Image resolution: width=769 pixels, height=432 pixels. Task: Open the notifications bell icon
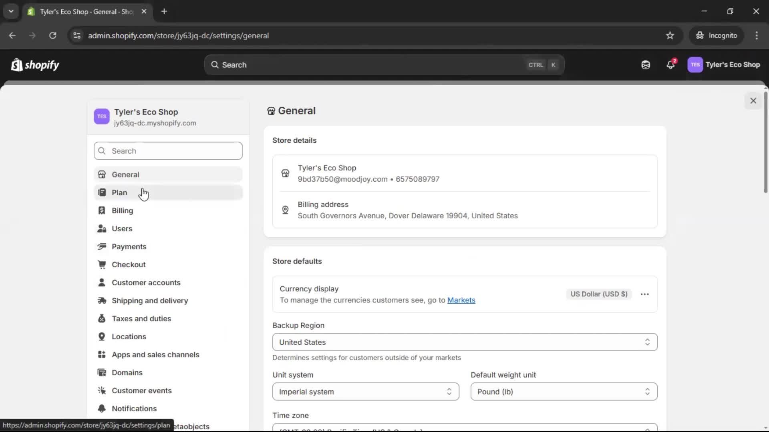coord(670,65)
